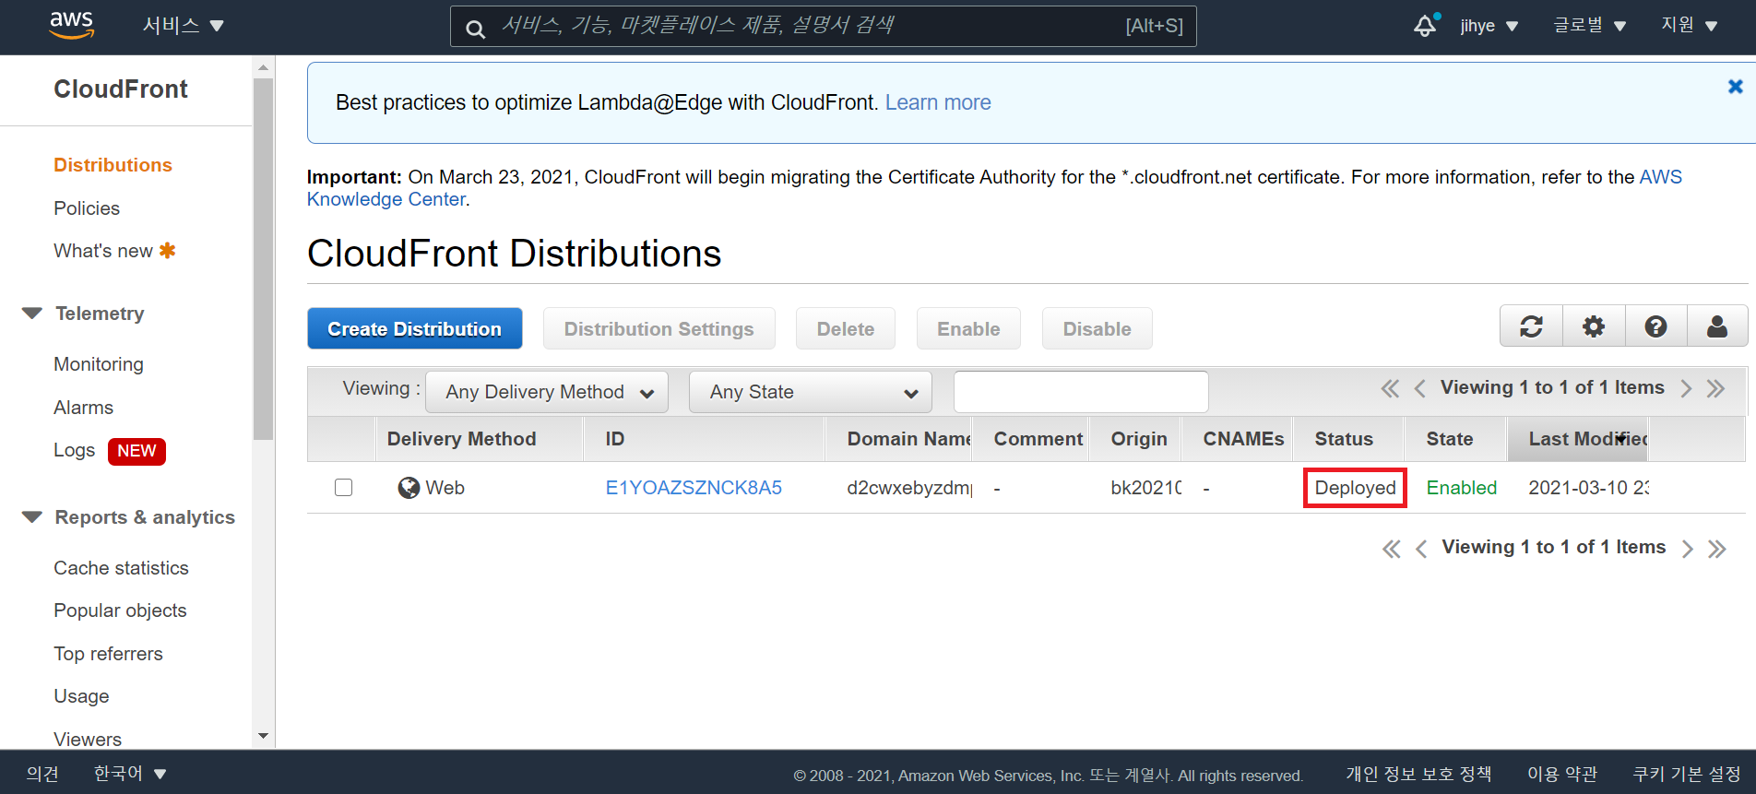Open table settings gear icon
This screenshot has width=1756, height=794.
[x=1594, y=326]
